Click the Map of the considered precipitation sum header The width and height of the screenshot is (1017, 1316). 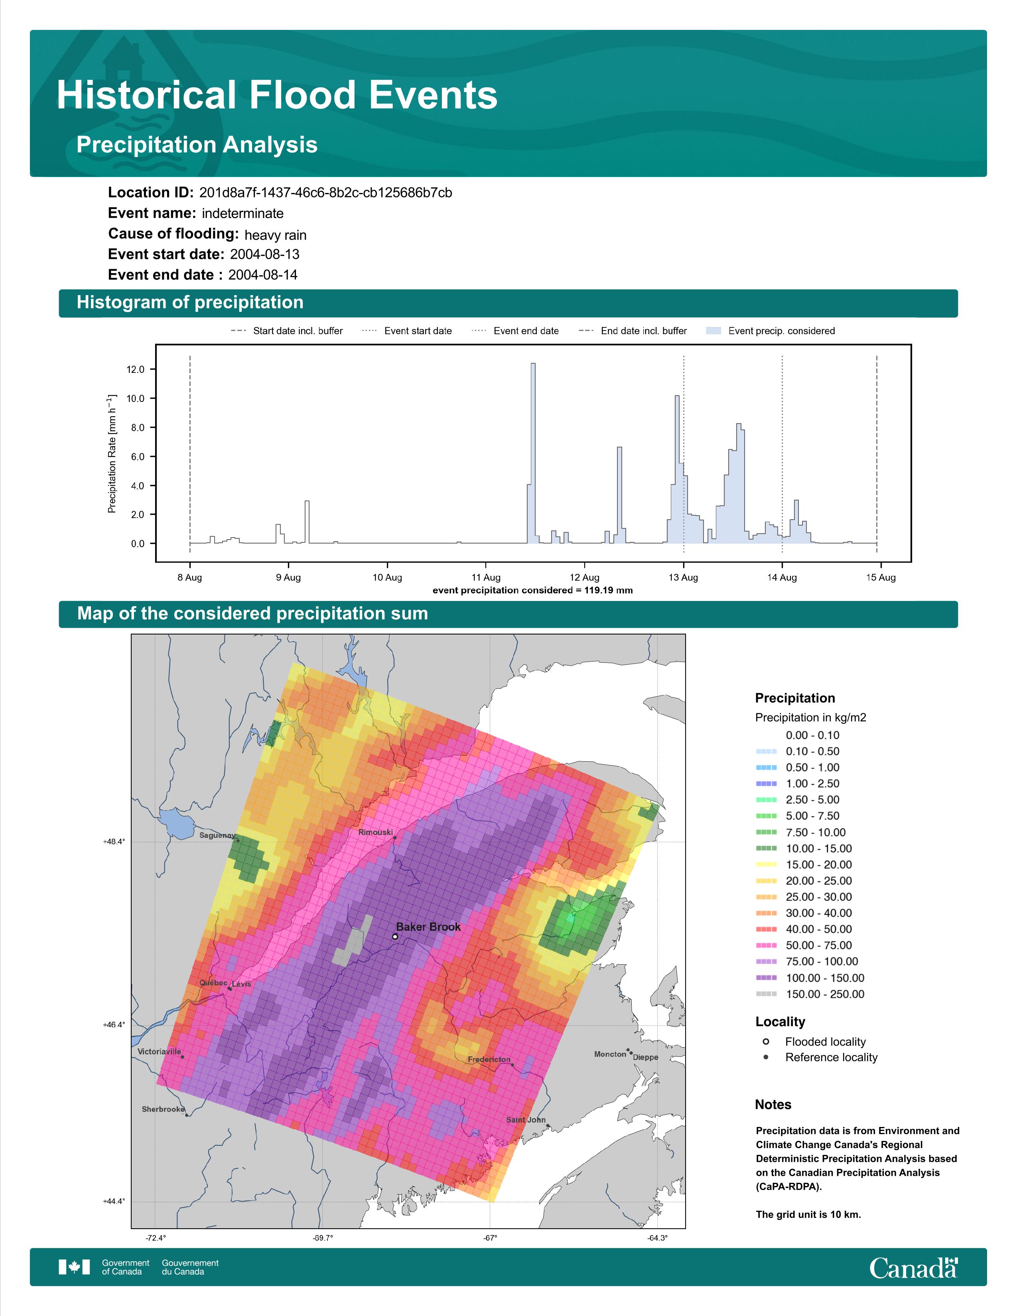508,614
